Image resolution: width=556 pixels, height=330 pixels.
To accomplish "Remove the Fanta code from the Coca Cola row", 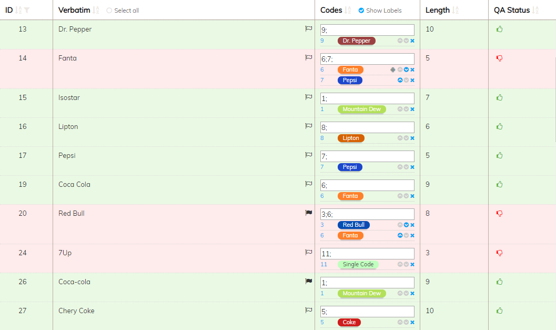I will point(412,196).
